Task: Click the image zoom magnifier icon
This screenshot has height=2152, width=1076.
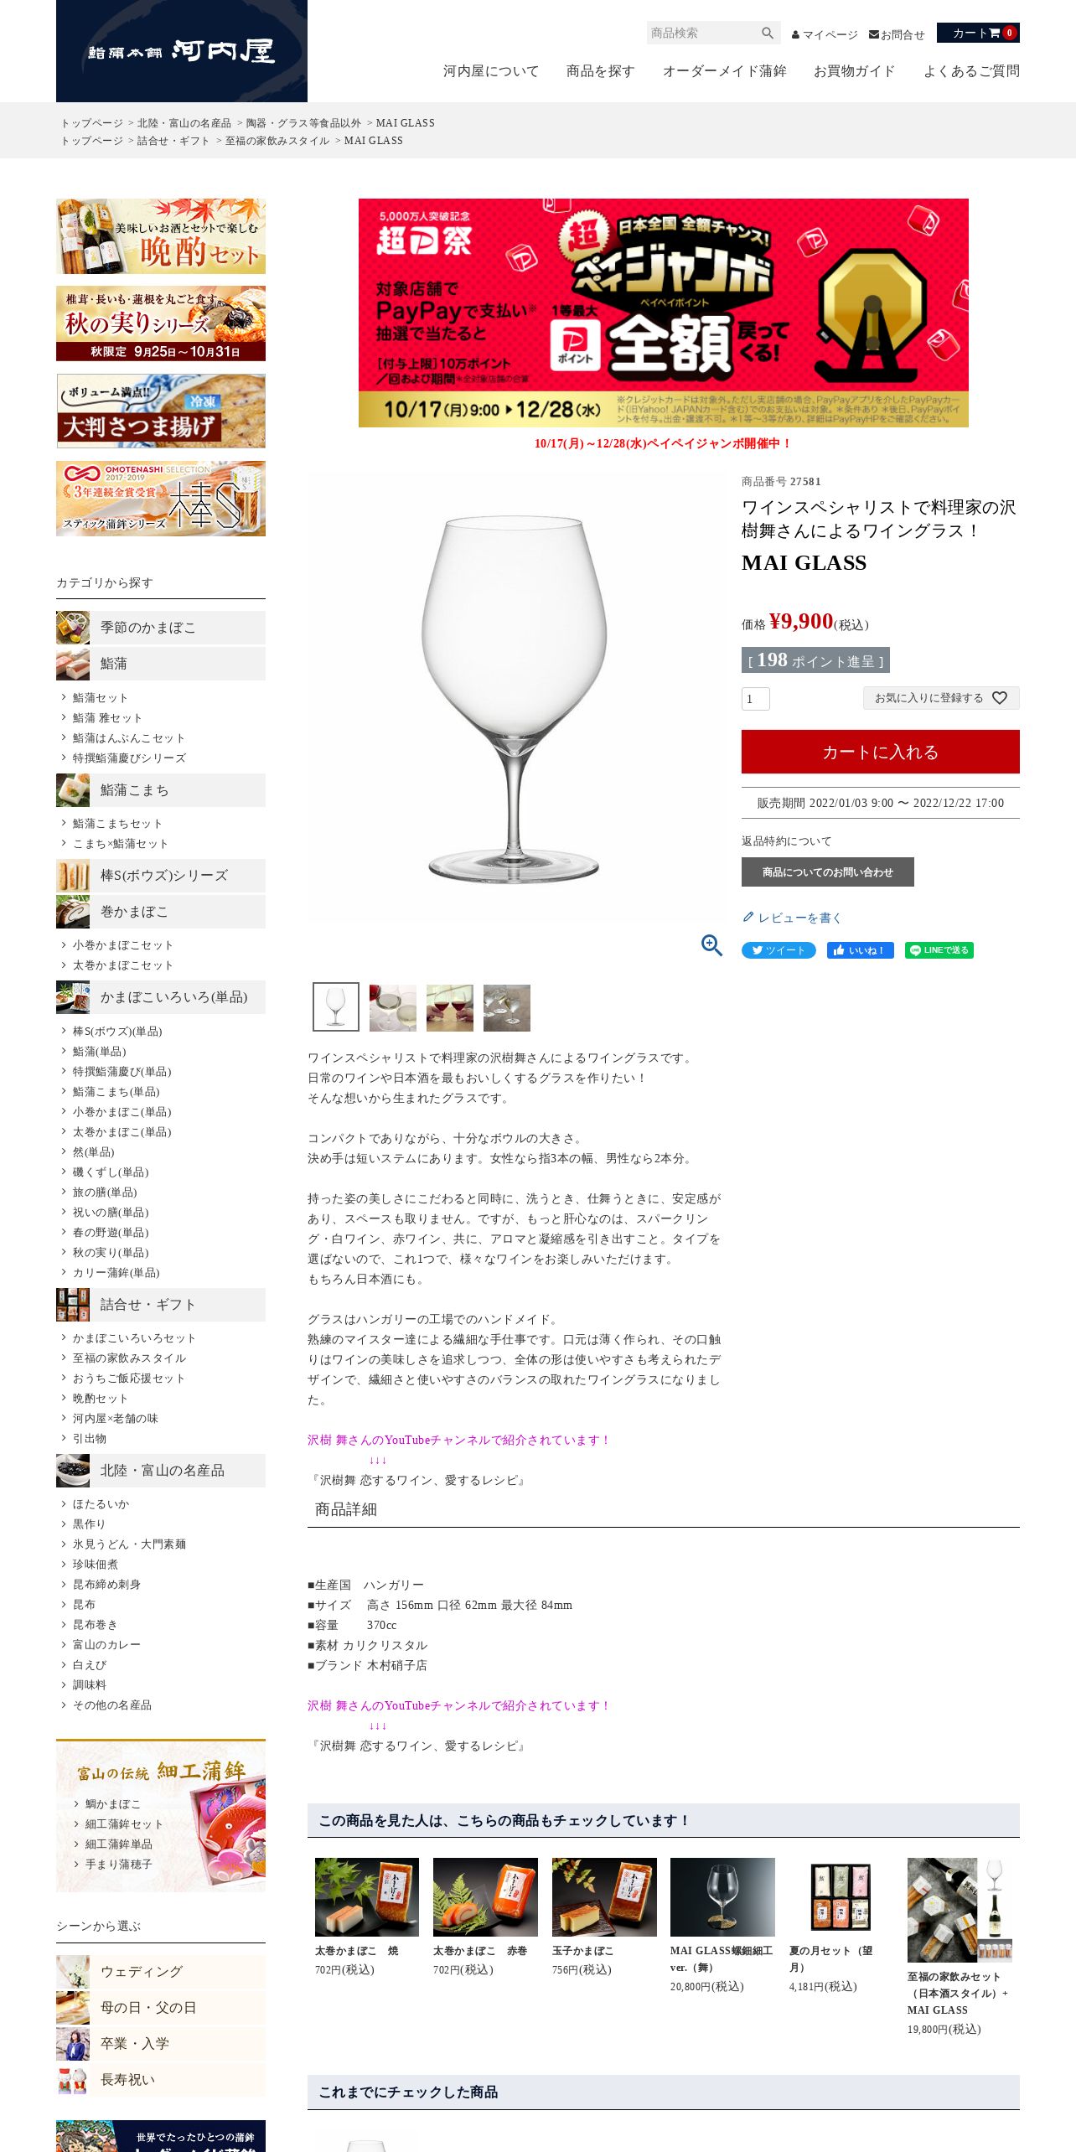Action: coord(711,945)
